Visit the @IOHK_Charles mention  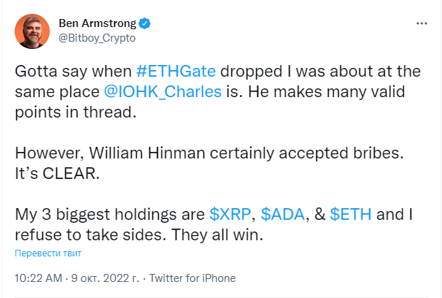162,92
